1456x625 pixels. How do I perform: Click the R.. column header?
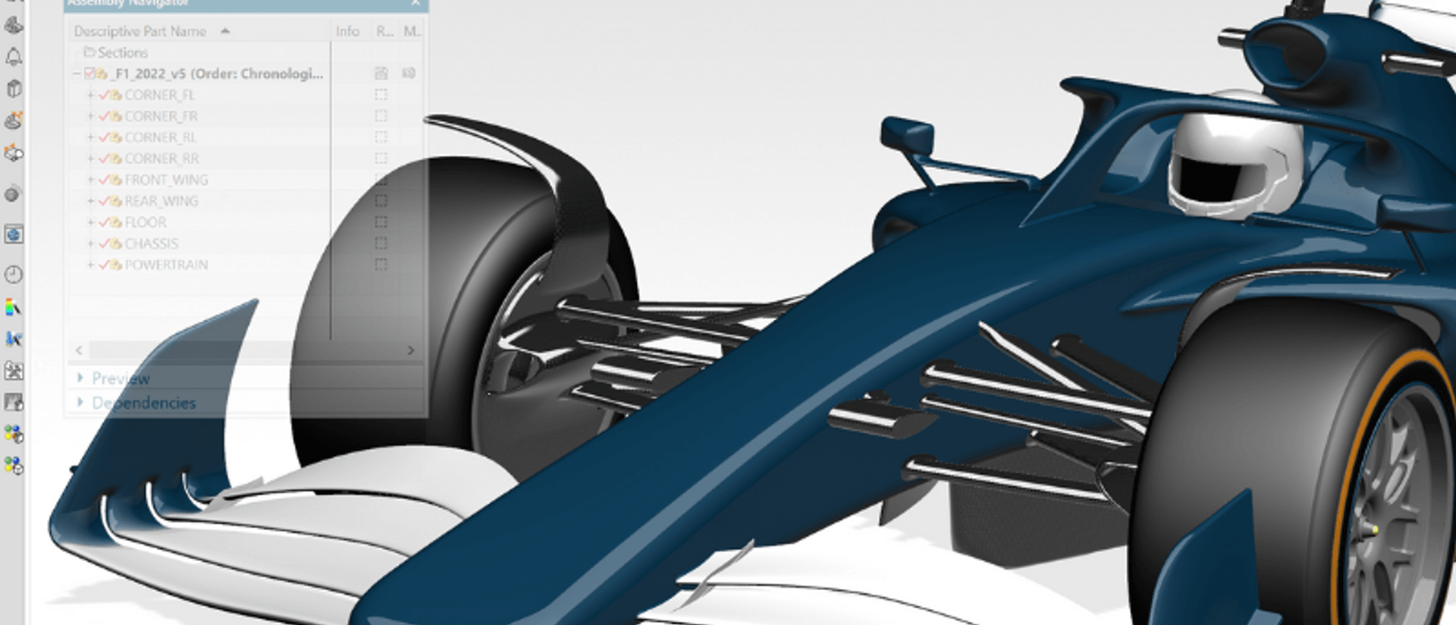pos(384,31)
